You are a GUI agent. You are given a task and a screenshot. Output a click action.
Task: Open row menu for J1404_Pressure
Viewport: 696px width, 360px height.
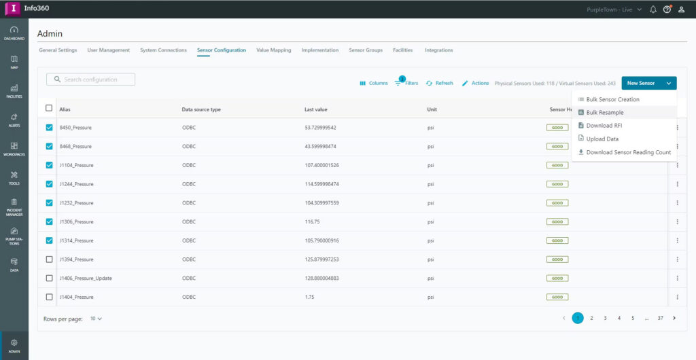(x=678, y=297)
